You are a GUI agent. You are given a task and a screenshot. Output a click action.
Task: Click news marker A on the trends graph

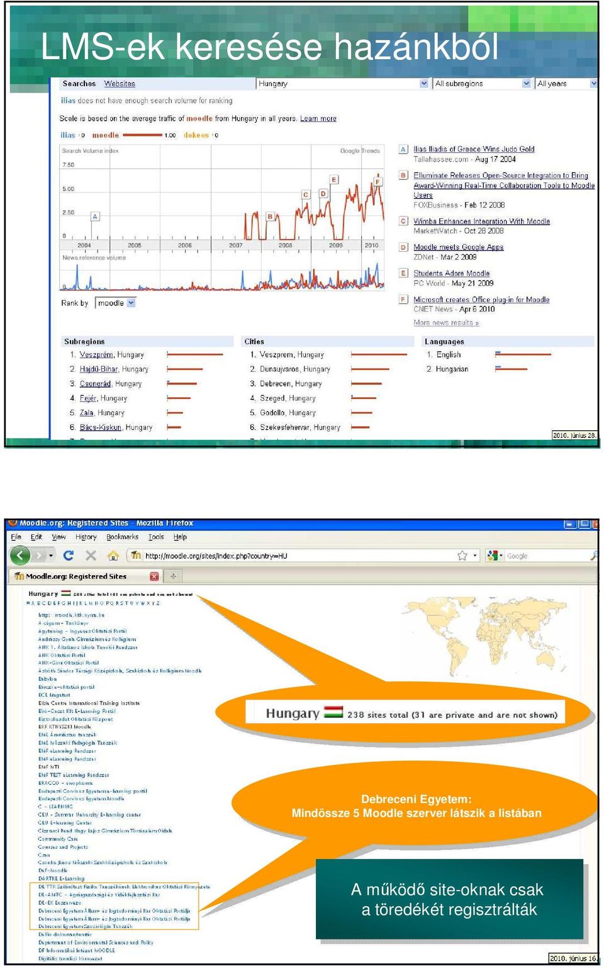click(x=95, y=216)
